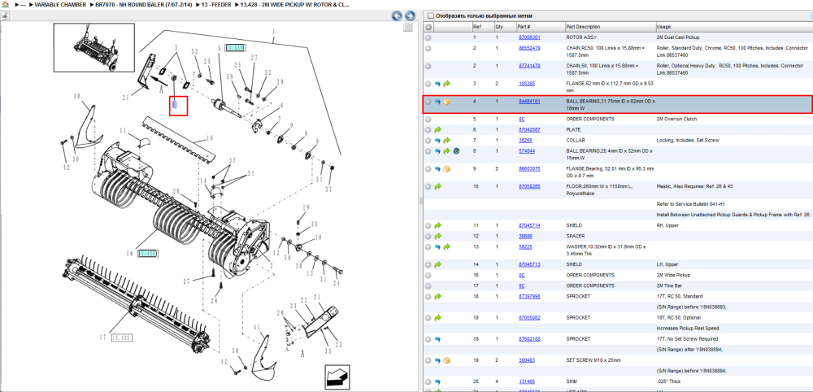Click plus icon for part 87741470
The width and height of the screenshot is (813, 392).
(x=428, y=66)
